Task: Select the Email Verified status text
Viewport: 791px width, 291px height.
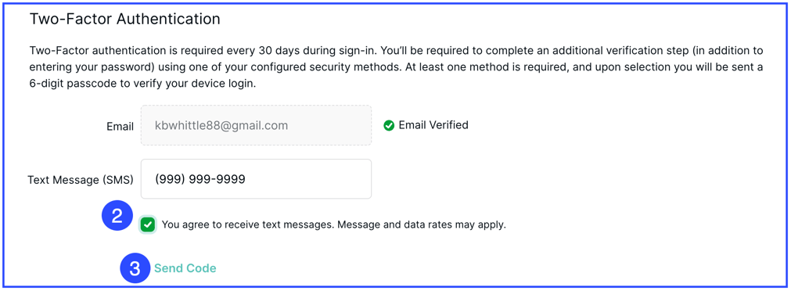Action: 433,124
